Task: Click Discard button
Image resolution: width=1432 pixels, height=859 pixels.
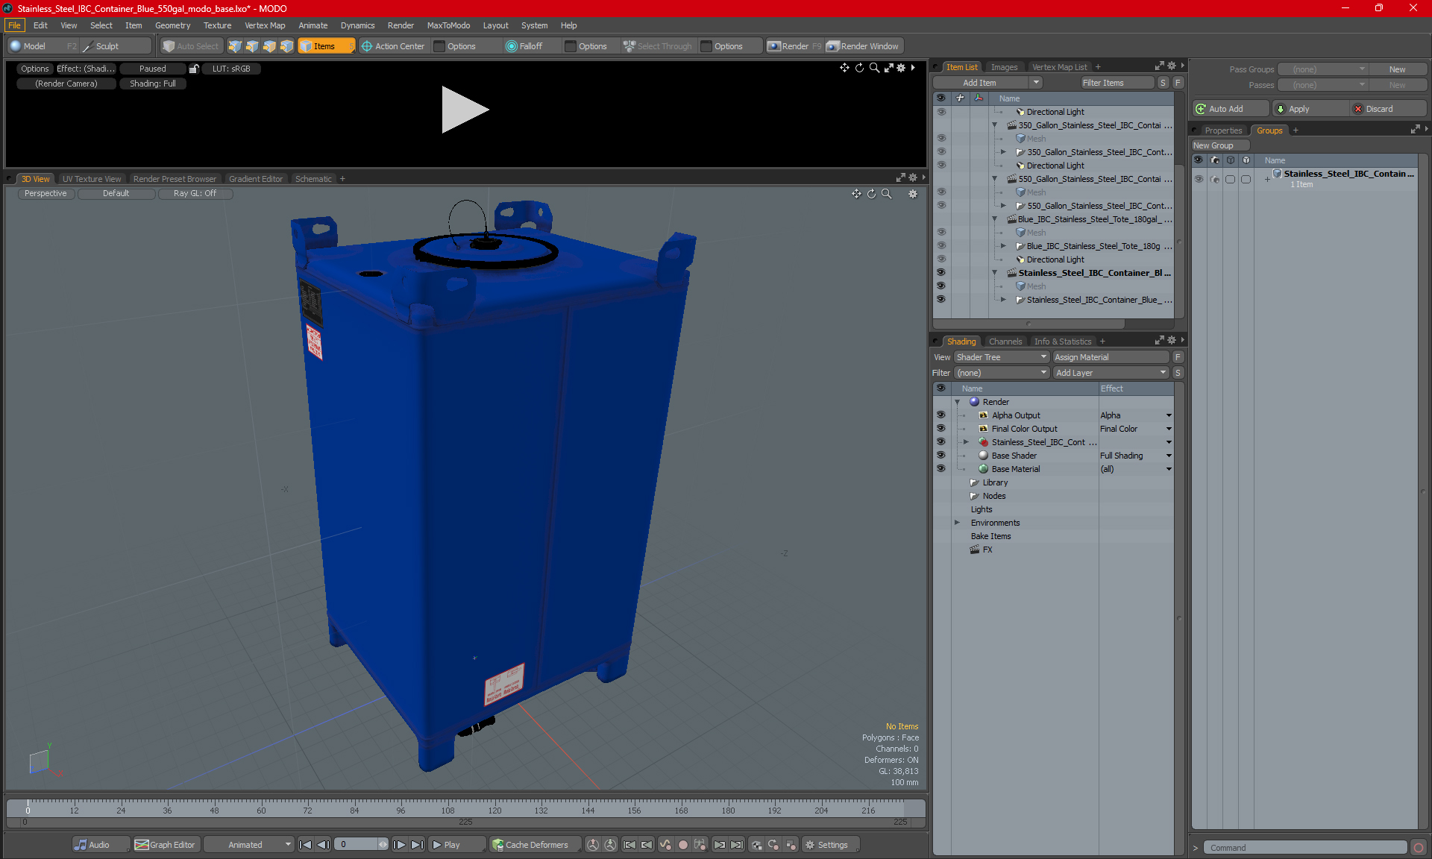Action: point(1389,109)
